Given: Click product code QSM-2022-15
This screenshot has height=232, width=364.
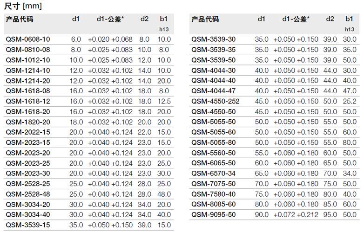Looking at the screenshot, I should tap(28, 132).
